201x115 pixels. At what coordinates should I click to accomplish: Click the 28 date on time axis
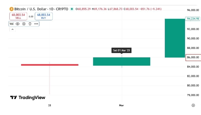click(x=50, y=106)
